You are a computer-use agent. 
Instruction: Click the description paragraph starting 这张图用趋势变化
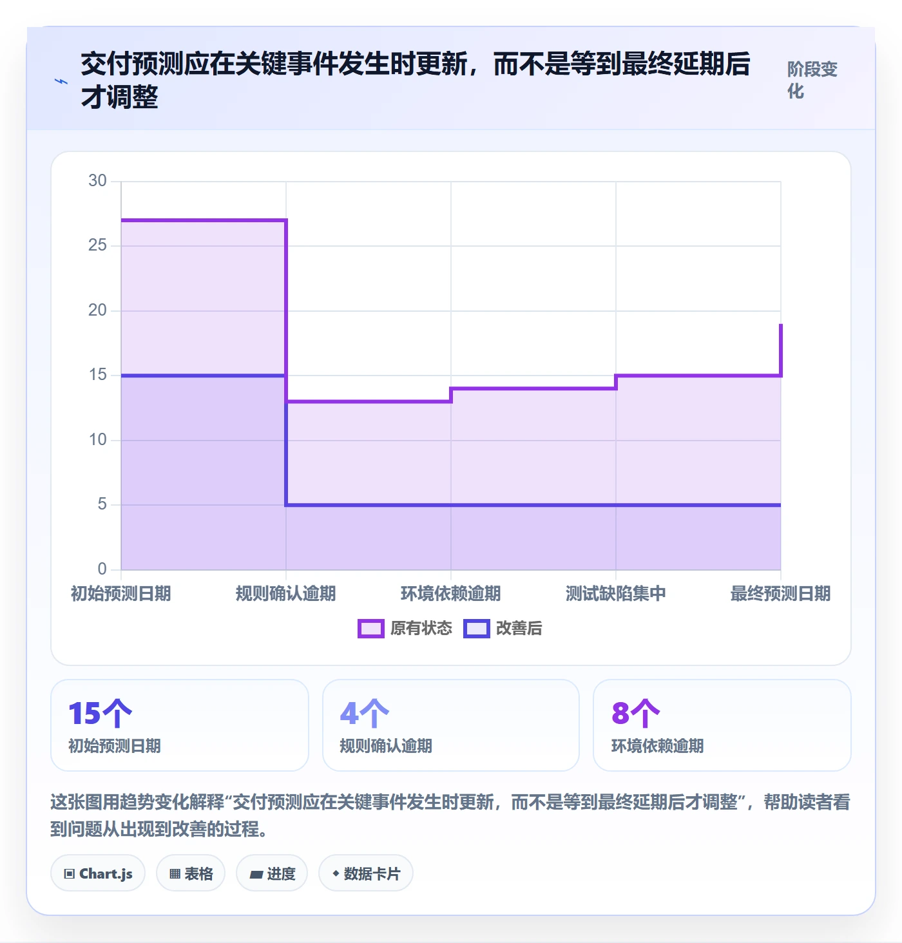[x=450, y=815]
